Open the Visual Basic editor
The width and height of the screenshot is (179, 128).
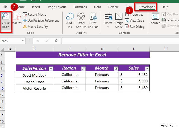pyautogui.click(x=6, y=20)
